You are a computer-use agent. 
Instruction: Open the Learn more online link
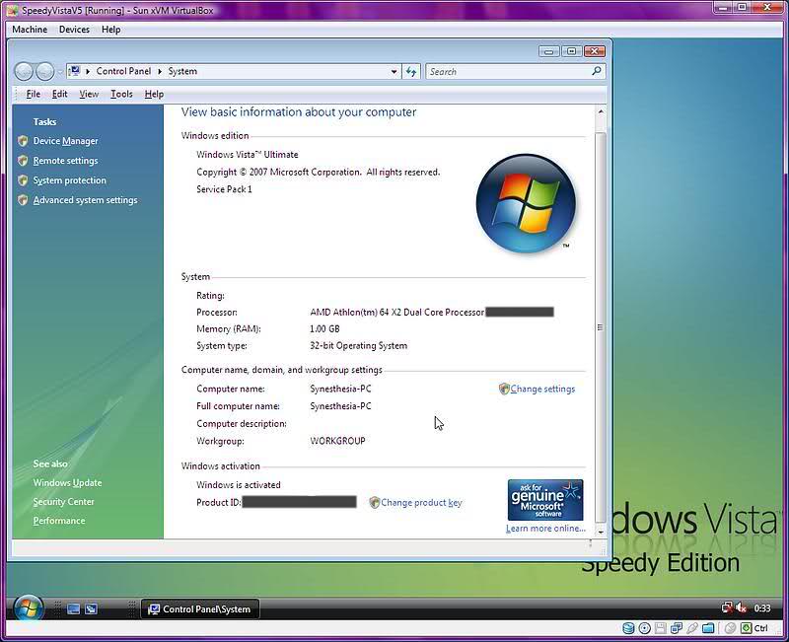[x=545, y=529]
